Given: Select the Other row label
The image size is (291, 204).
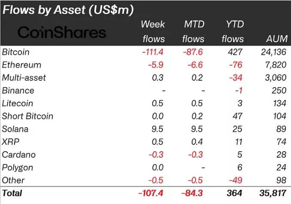Looking at the screenshot, I should pyautogui.click(x=13, y=180).
